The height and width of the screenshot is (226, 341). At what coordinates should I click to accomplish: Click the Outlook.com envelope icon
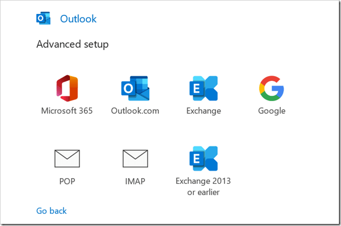[135, 88]
